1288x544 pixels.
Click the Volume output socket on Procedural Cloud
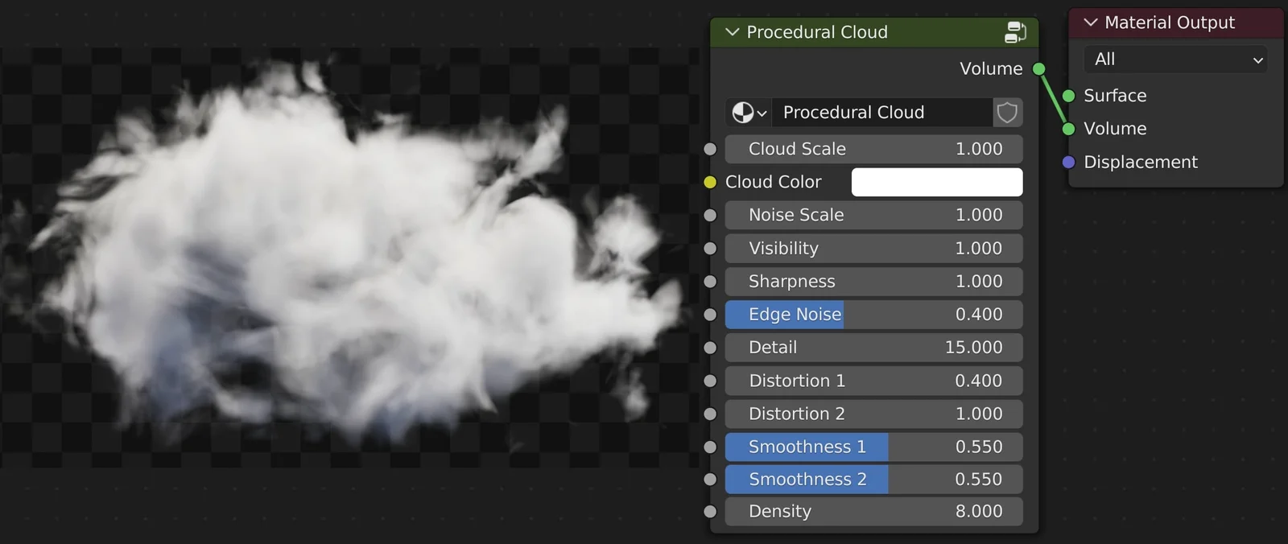click(1039, 69)
